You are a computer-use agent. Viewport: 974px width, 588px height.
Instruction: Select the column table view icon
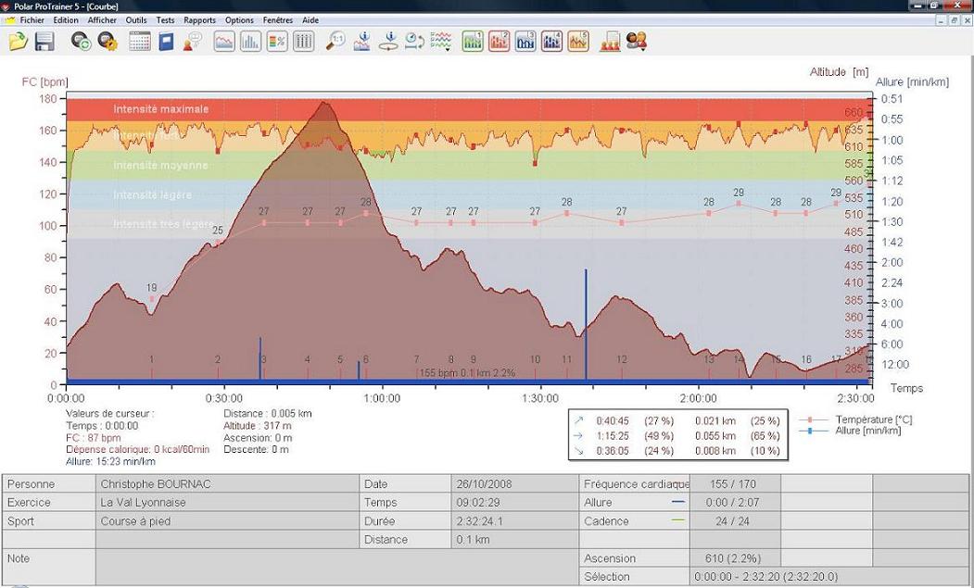tap(303, 42)
